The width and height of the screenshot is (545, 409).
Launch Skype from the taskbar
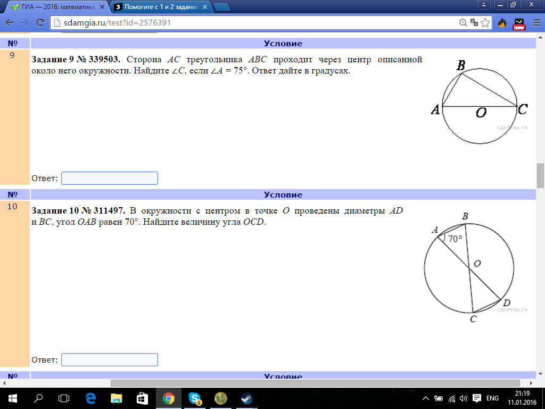tap(194, 398)
